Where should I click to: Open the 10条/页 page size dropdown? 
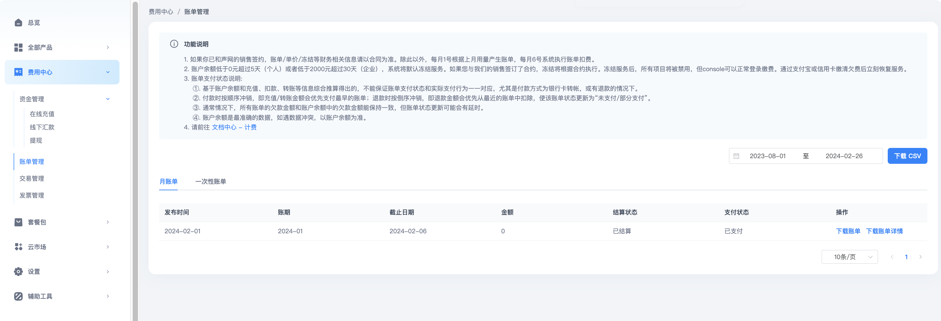(x=850, y=257)
